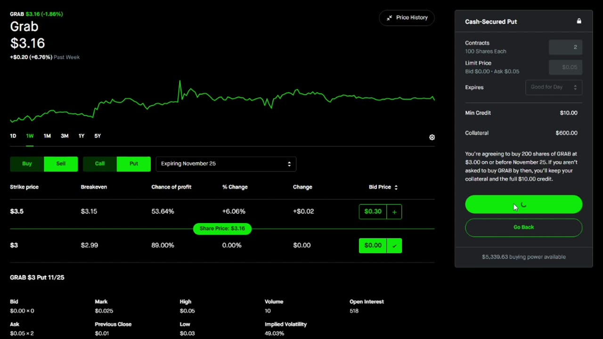Click the Open Interest 518 value
The height and width of the screenshot is (339, 603).
[x=354, y=311]
